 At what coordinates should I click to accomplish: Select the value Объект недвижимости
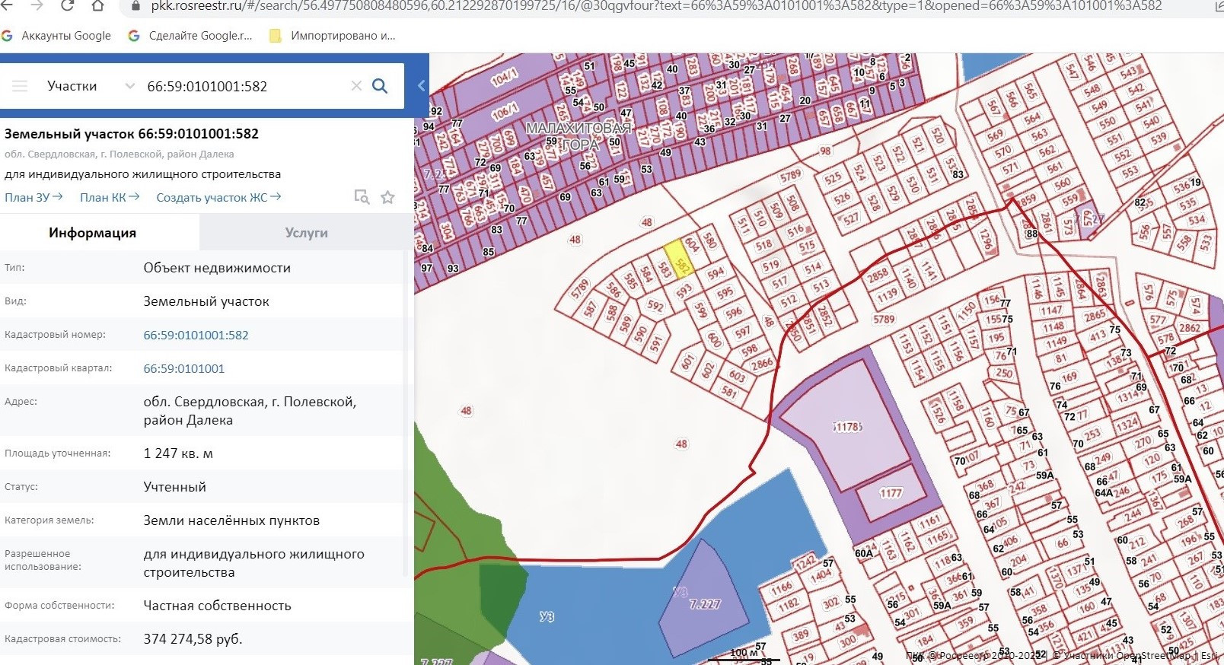(x=217, y=268)
